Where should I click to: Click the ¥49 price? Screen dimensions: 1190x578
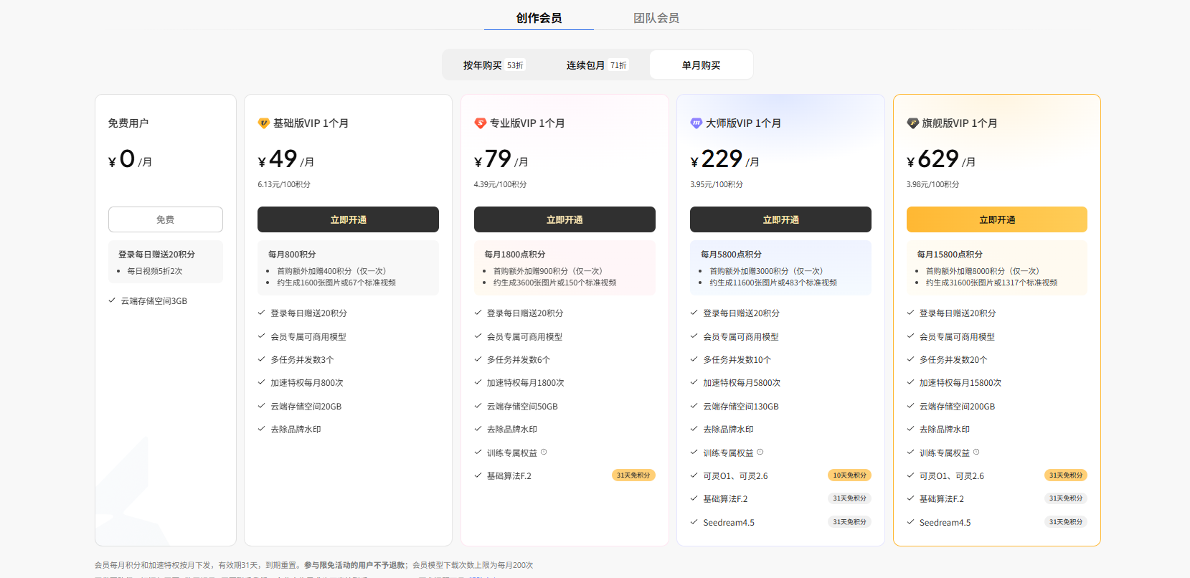click(x=278, y=158)
